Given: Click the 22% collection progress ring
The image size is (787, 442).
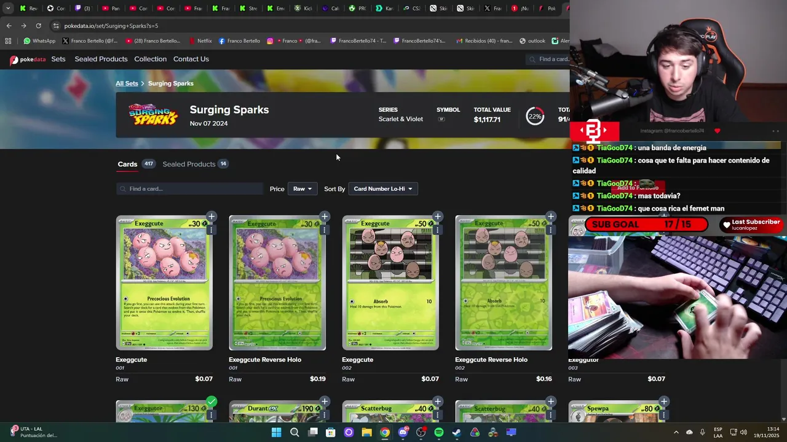Looking at the screenshot, I should pos(535,117).
